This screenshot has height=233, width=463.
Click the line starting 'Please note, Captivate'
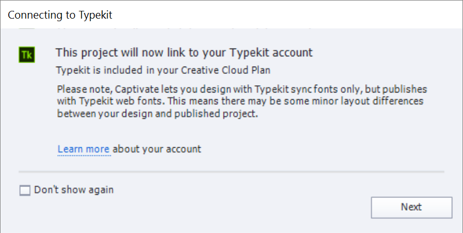[x=242, y=88]
